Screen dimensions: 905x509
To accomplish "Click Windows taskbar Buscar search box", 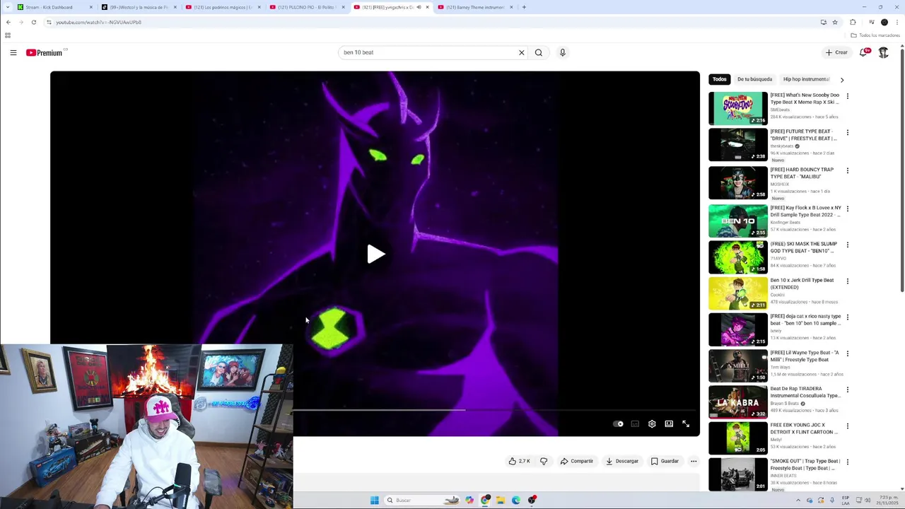I will point(422,501).
